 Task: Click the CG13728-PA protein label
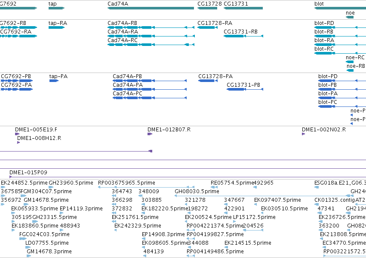215,76
